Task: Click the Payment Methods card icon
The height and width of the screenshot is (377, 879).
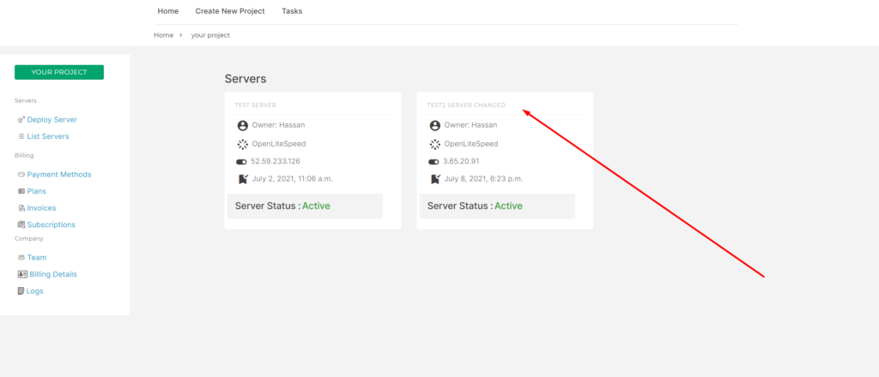Action: pyautogui.click(x=21, y=175)
